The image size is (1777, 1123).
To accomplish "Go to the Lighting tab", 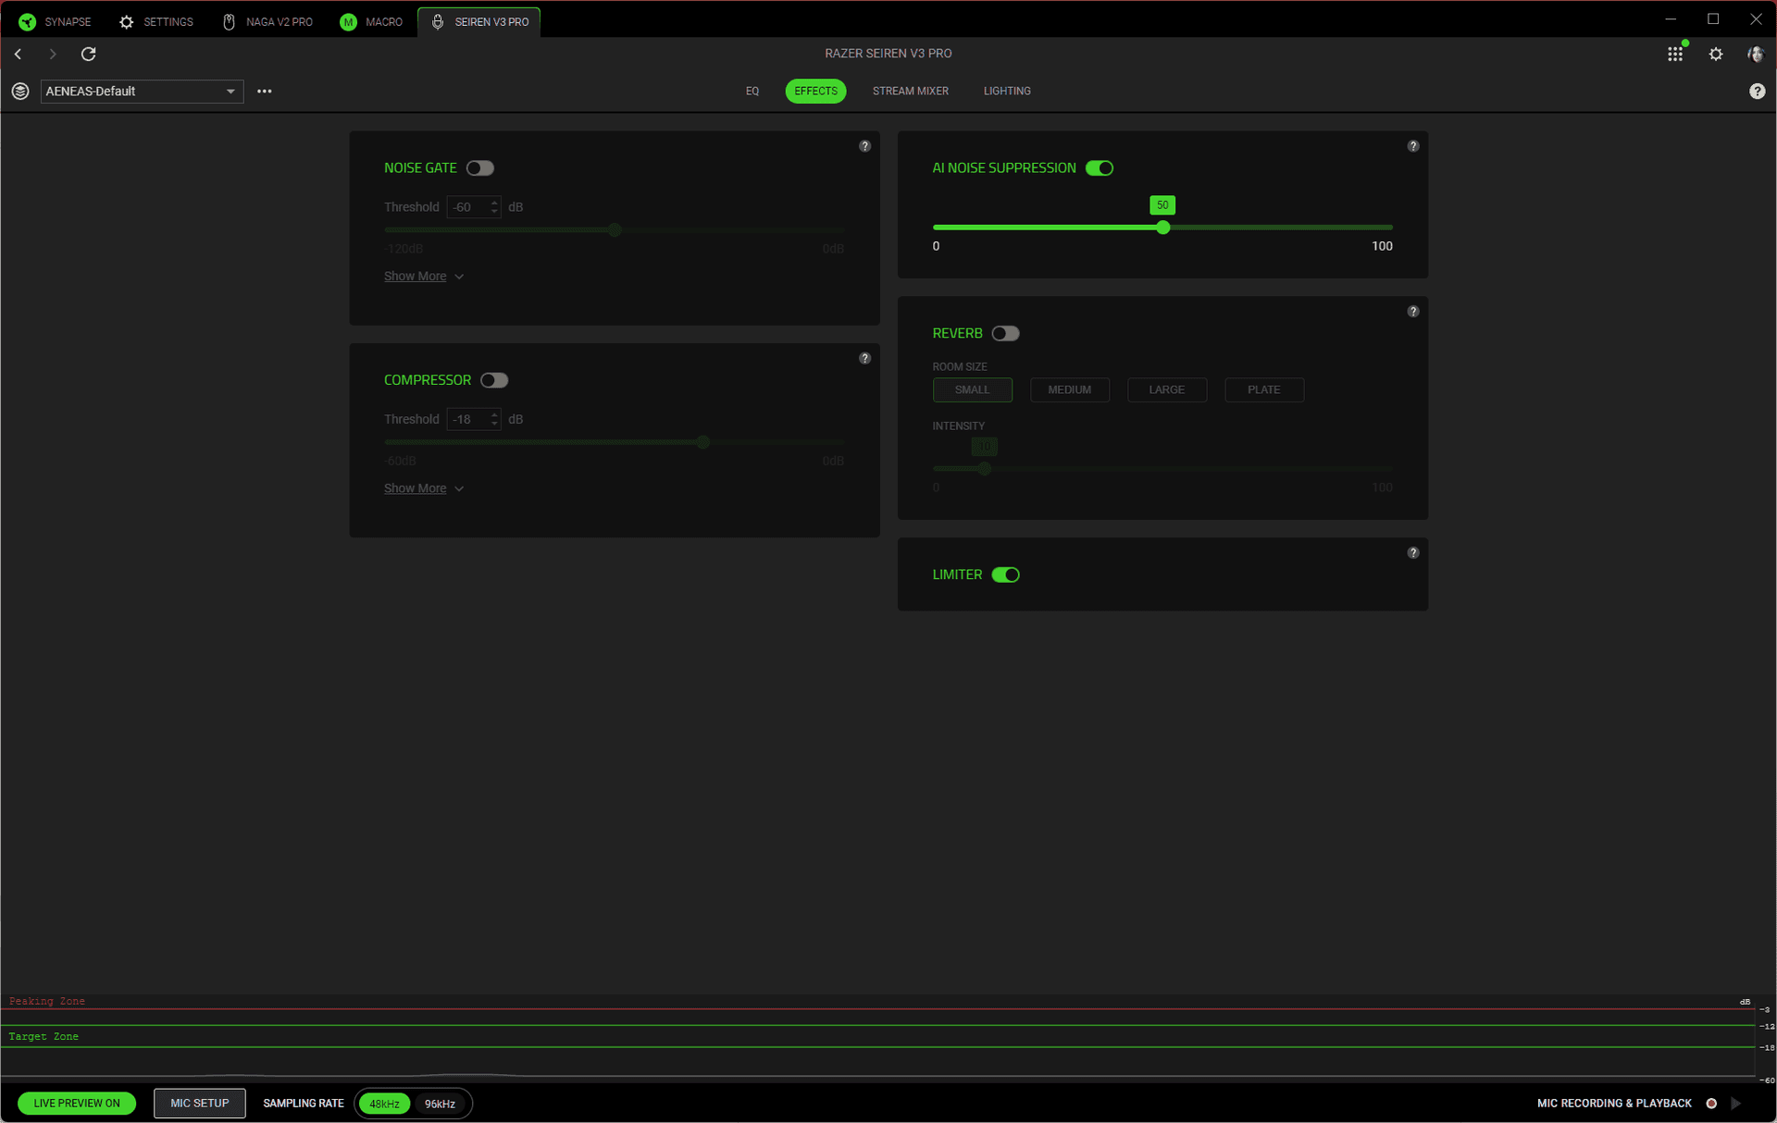I will tap(1007, 91).
